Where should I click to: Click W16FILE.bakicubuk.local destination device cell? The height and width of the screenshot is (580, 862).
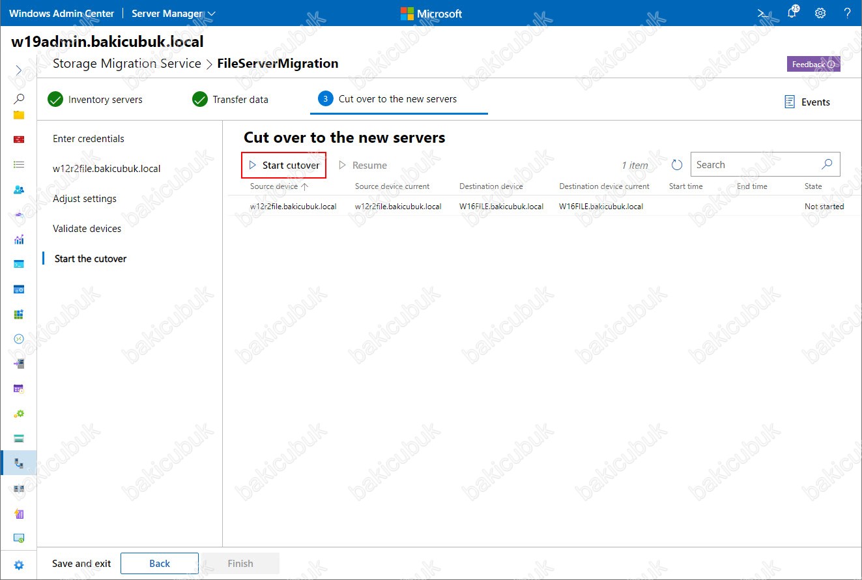click(501, 207)
